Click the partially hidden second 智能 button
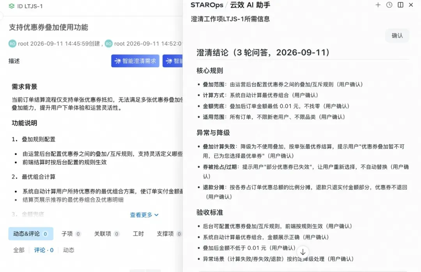This screenshot has height=272, width=421. [x=173, y=61]
